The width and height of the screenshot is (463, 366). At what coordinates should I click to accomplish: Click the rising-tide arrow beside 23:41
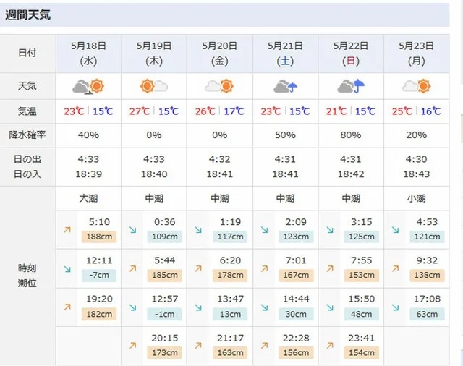click(x=330, y=345)
